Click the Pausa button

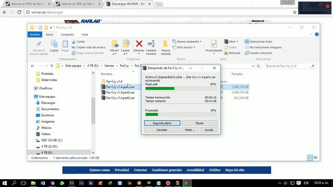point(200,123)
